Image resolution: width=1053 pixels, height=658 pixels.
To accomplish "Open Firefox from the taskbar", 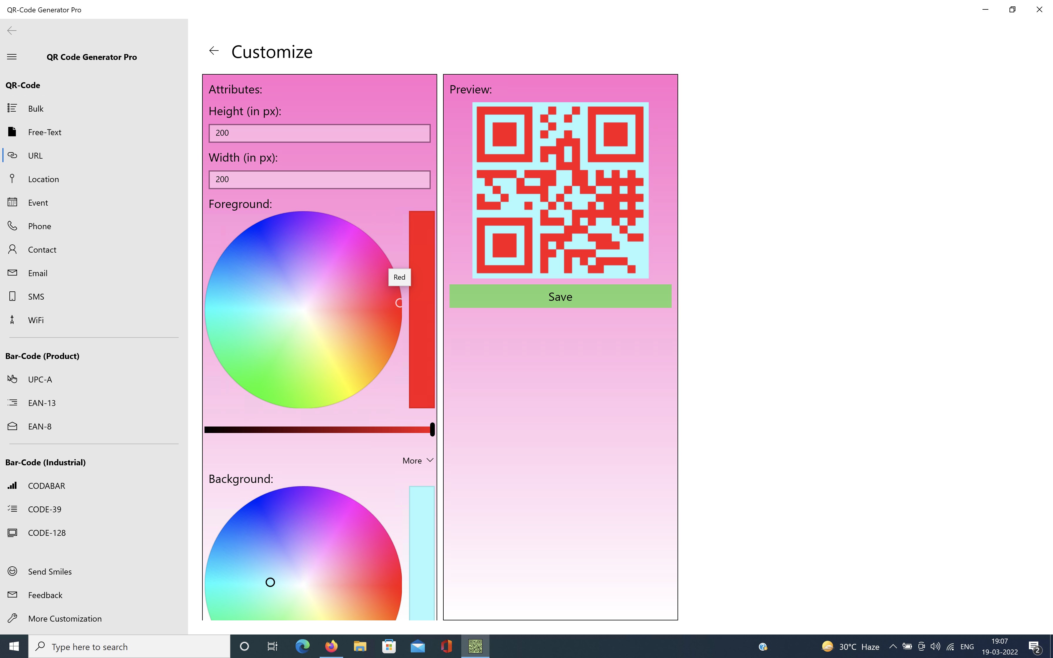I will click(x=331, y=646).
